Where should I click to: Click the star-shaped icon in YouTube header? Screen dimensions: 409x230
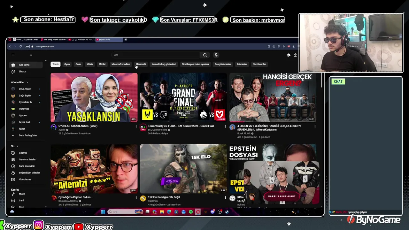pyautogui.click(x=289, y=55)
